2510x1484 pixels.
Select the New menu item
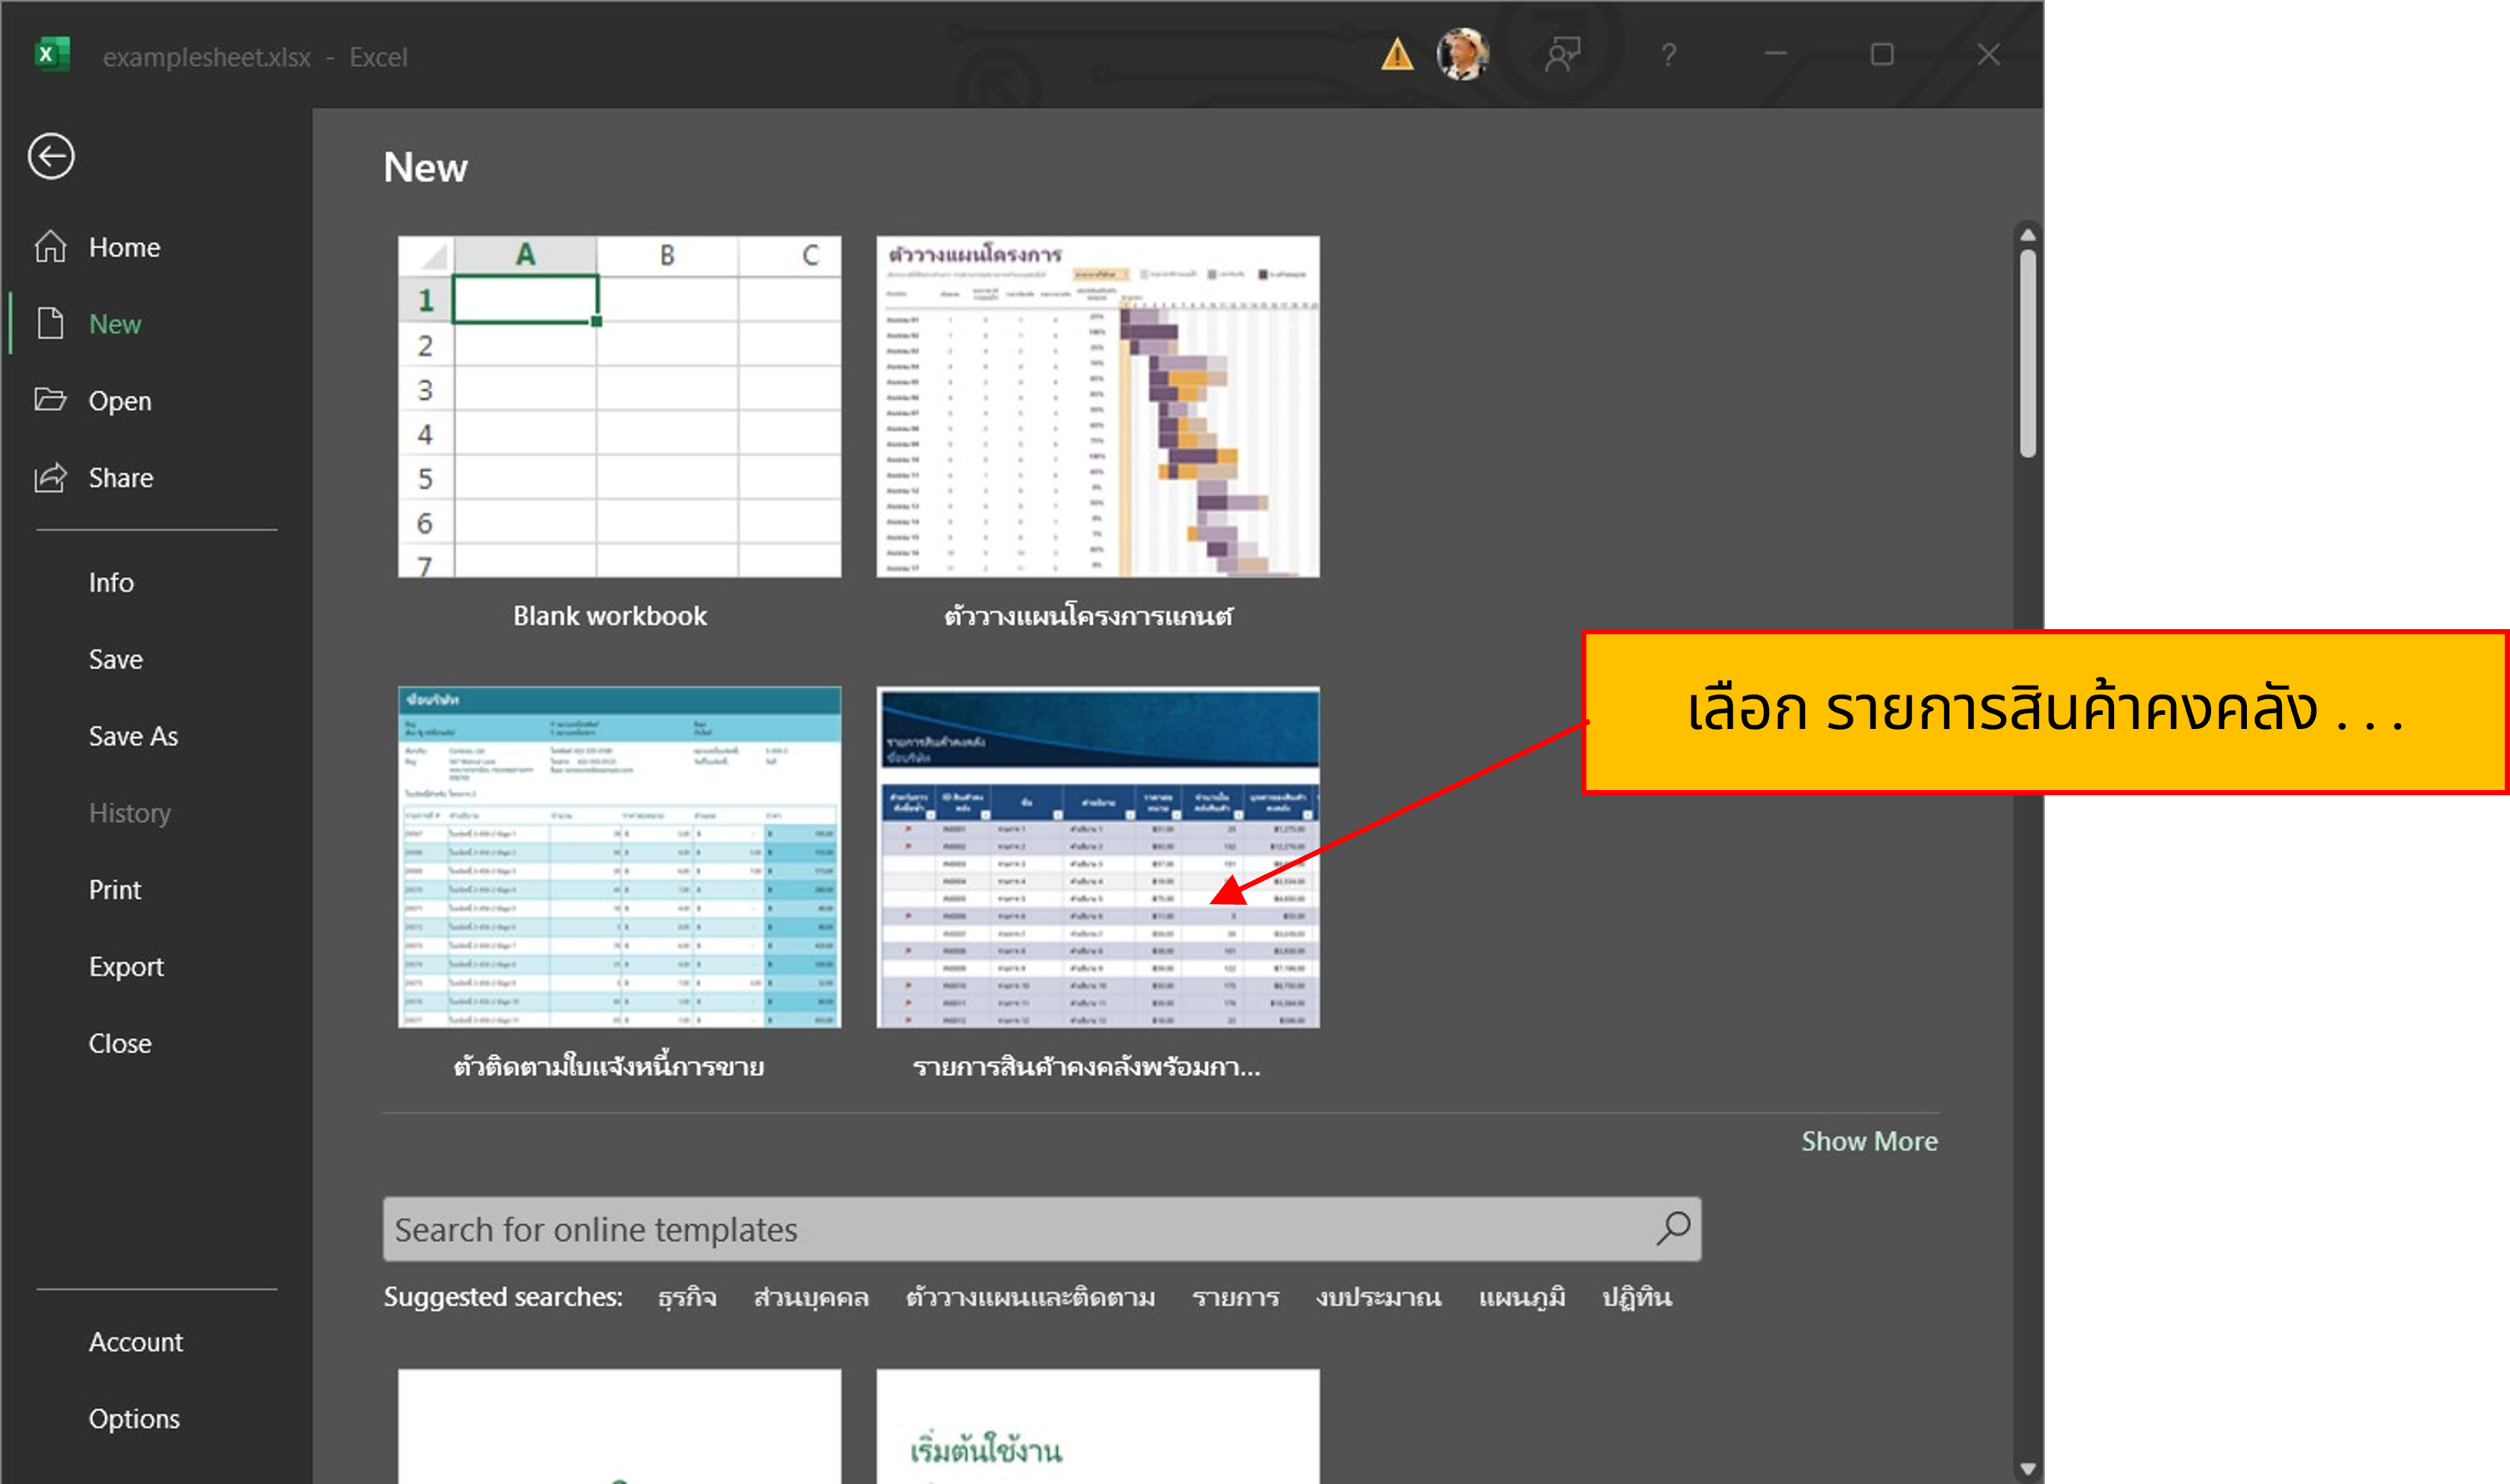point(115,323)
